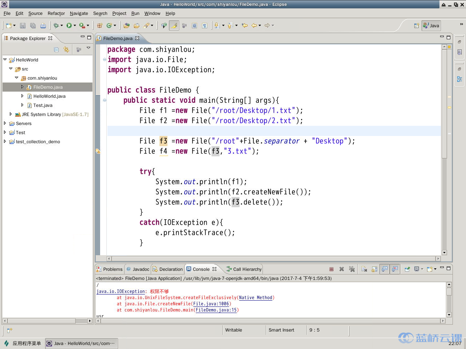Switch to the Problems tab
This screenshot has height=349, width=466.
tap(112, 269)
